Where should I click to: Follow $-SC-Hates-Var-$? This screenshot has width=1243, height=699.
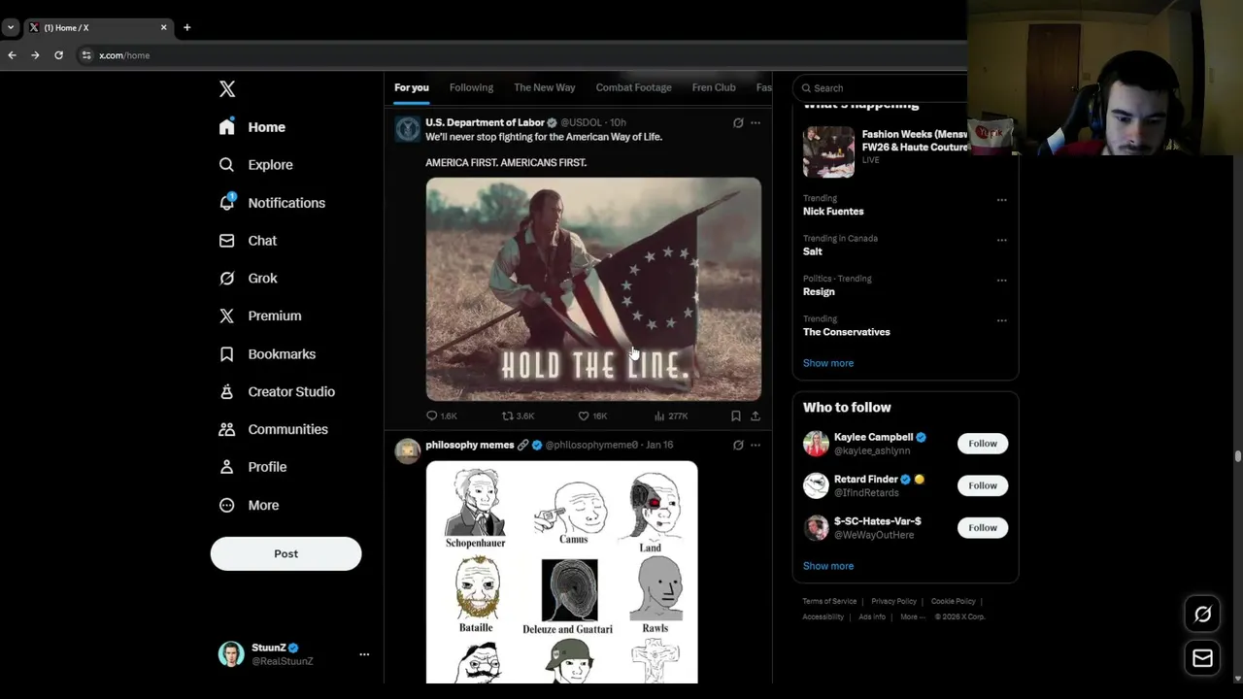click(x=982, y=528)
